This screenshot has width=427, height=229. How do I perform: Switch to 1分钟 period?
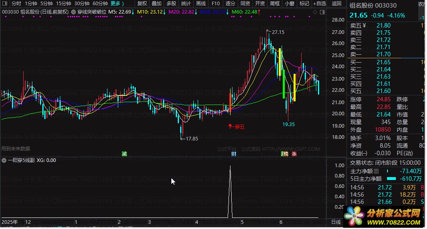coord(31,4)
